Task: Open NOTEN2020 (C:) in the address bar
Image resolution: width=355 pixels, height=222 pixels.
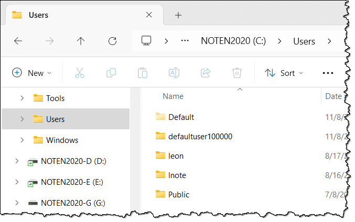Action: 233,41
